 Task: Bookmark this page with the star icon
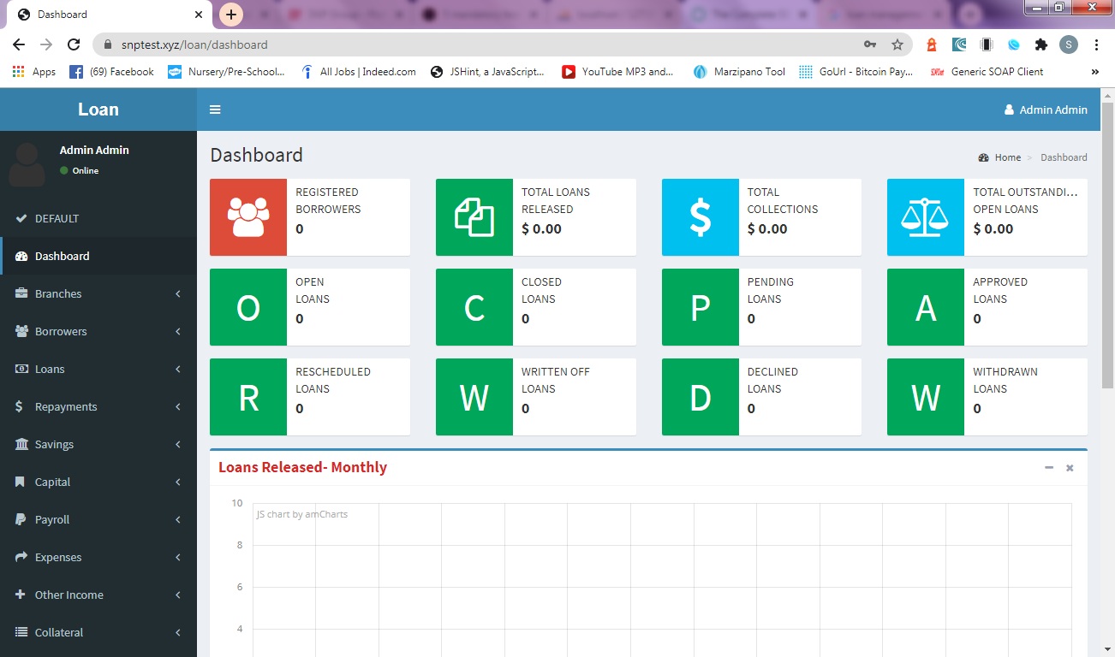897,44
